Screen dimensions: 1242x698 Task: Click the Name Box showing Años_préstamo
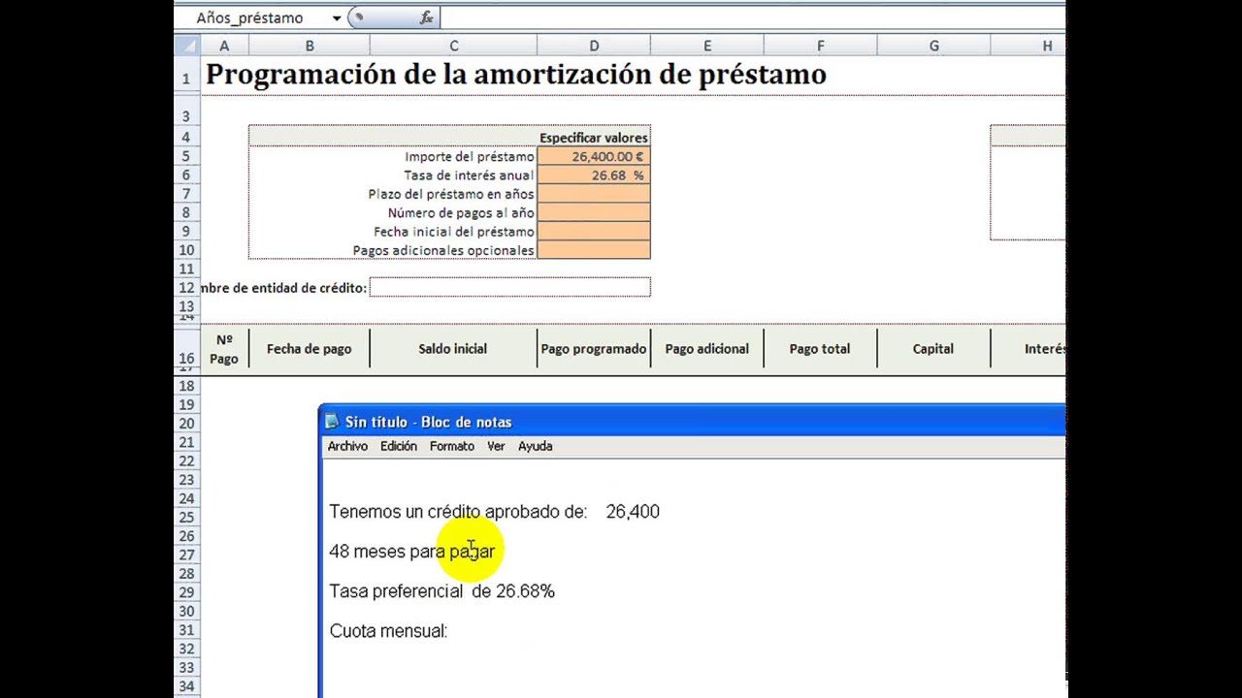tap(252, 17)
